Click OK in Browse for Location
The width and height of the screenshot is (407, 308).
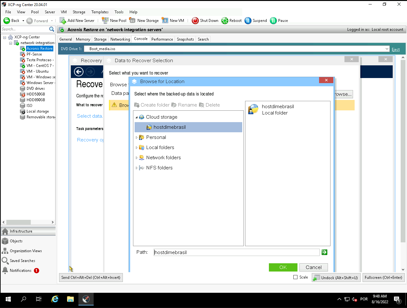283,267
